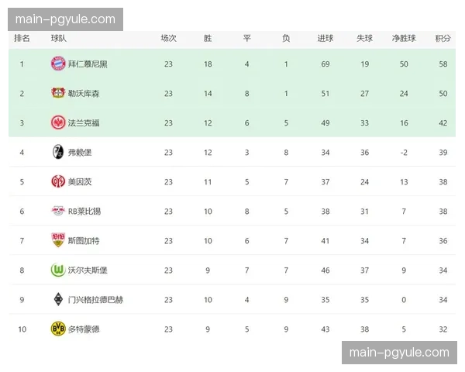465x372 pixels.
Task: Click the 净胜球 column header
Action: coord(404,38)
